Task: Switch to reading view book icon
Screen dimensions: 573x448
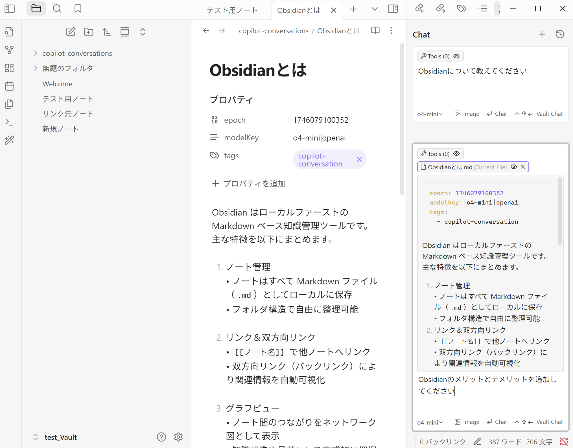Action: pyautogui.click(x=375, y=30)
